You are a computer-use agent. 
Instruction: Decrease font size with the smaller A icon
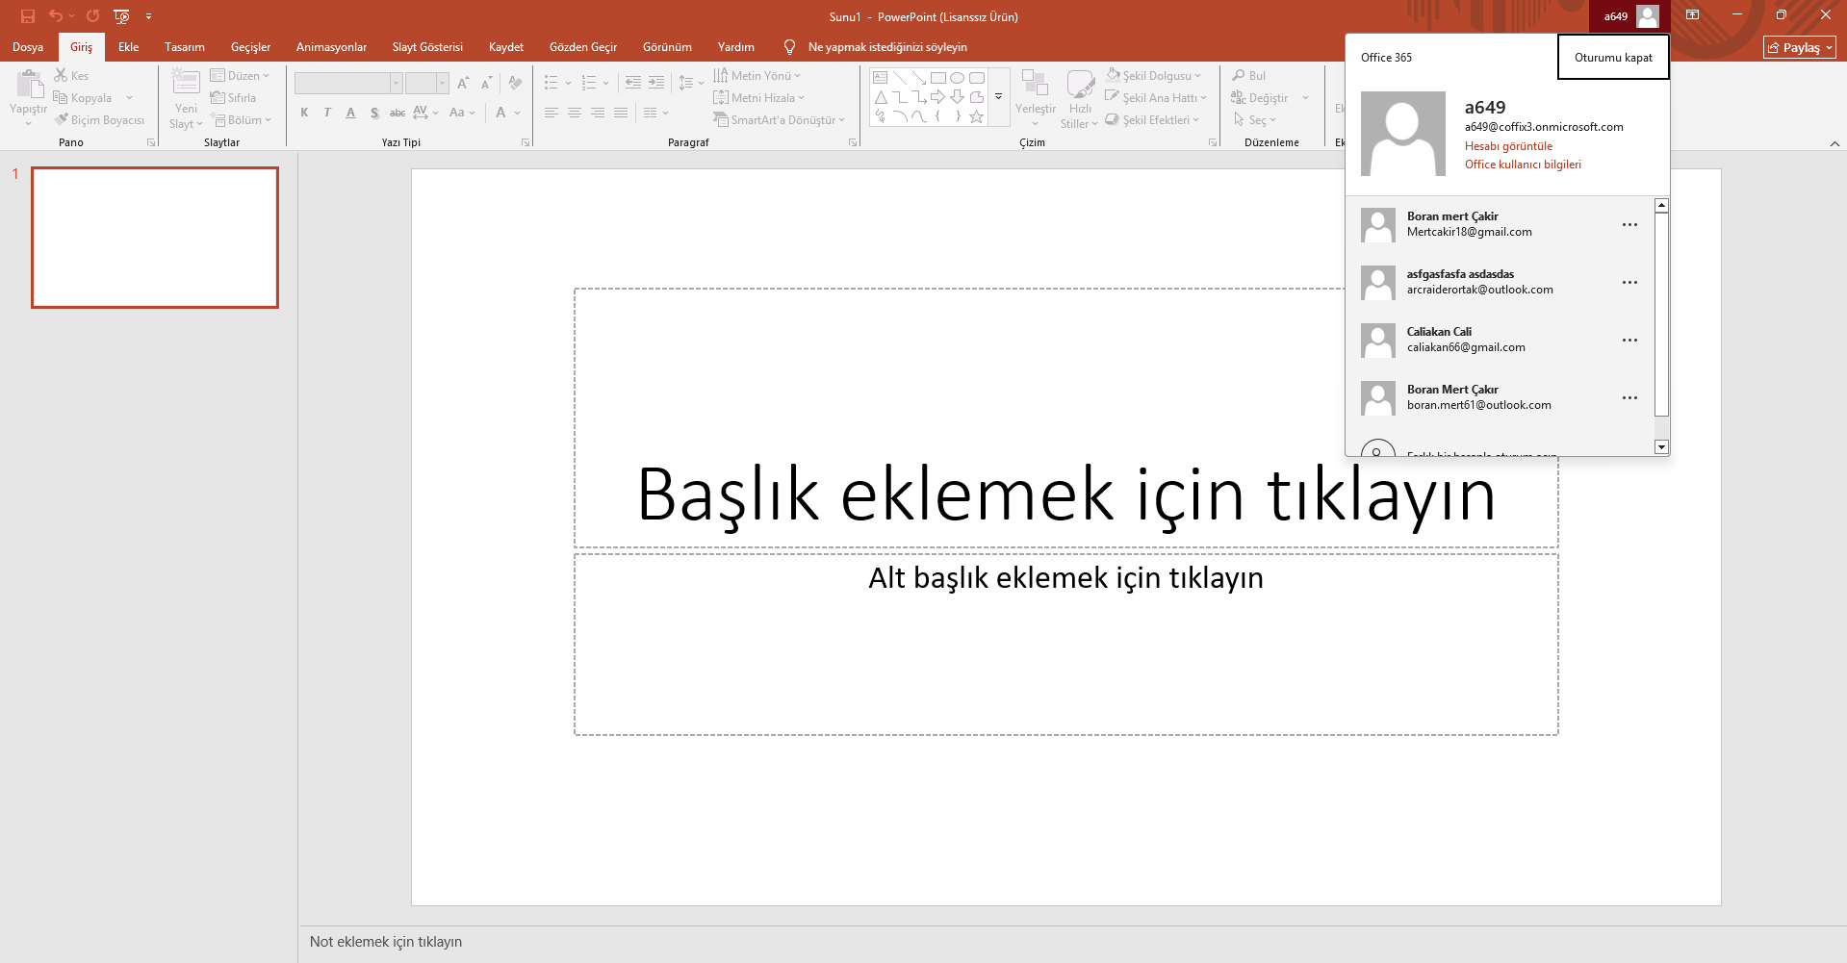click(486, 84)
